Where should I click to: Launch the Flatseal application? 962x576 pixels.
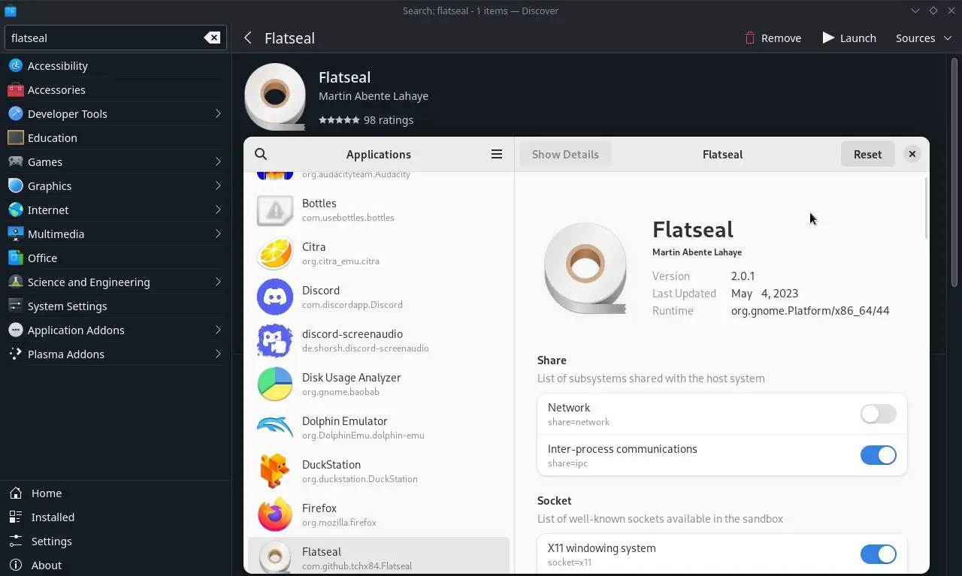[x=849, y=38]
